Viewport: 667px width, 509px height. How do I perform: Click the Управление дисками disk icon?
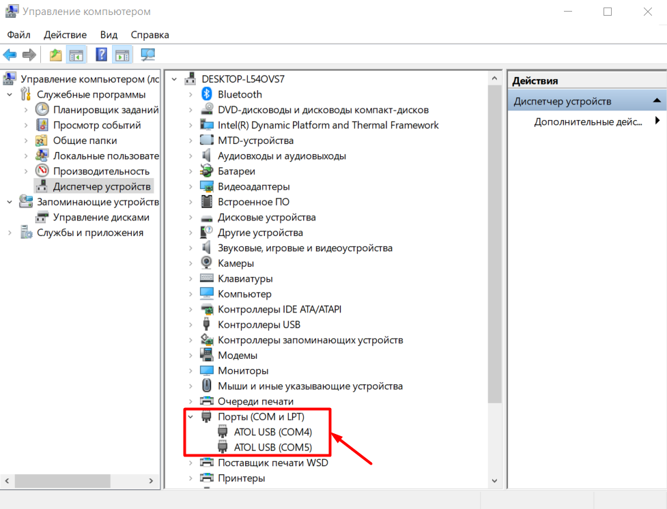[x=42, y=217]
